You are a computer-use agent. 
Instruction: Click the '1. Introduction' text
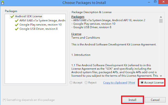[x=81, y=55]
